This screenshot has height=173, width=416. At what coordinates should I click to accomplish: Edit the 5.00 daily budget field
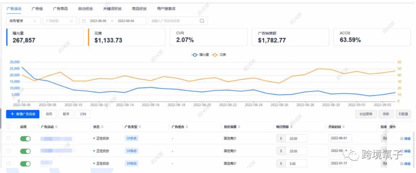click(x=296, y=164)
